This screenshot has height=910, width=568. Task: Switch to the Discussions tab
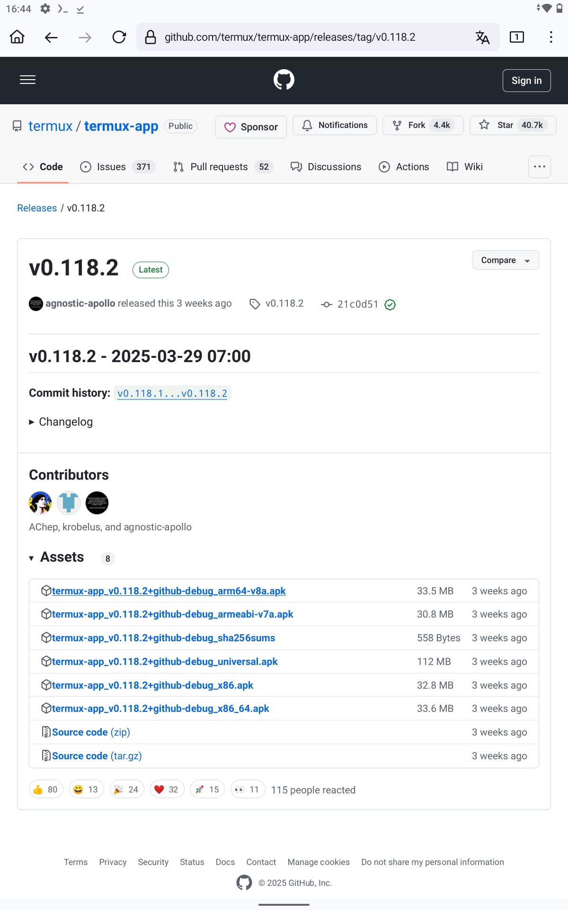[x=326, y=167]
